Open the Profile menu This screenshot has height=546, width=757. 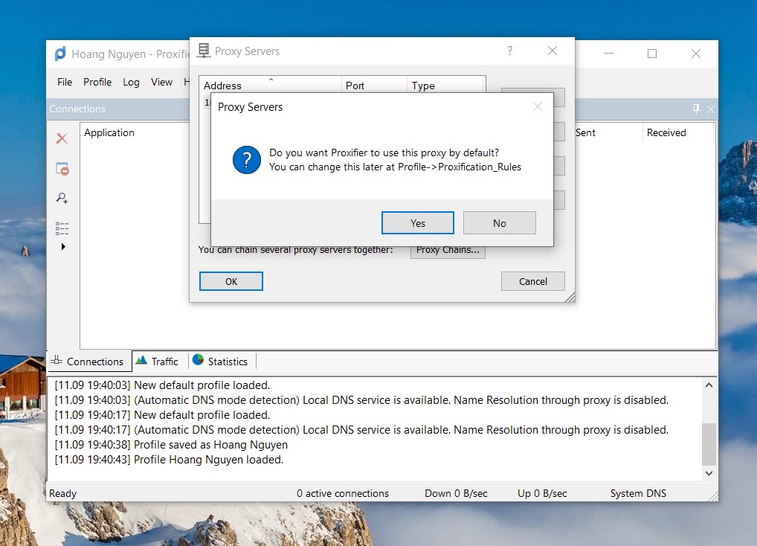[97, 82]
